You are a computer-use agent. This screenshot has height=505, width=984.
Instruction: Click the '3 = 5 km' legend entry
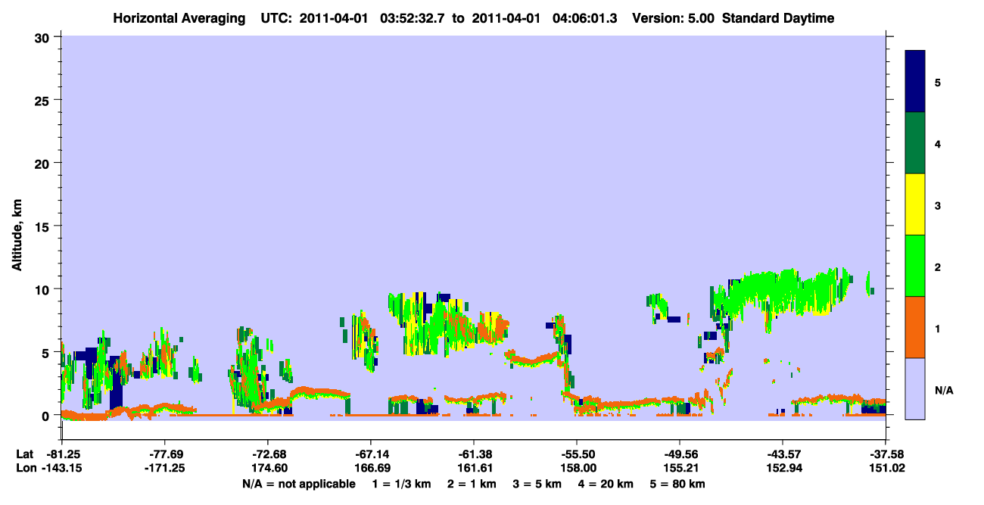(x=537, y=484)
